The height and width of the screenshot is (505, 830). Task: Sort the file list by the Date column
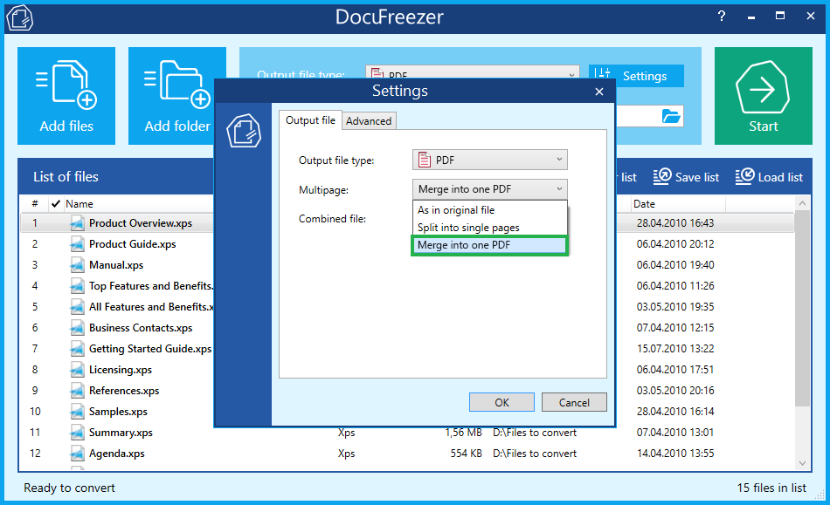[644, 204]
